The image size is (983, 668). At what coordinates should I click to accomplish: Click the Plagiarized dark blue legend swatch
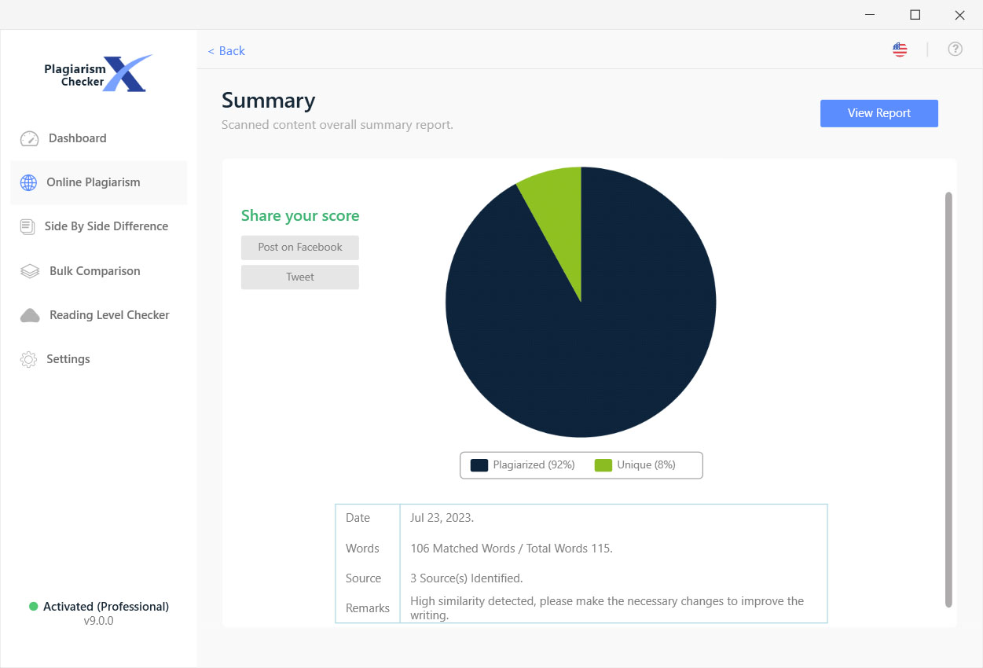tap(479, 465)
